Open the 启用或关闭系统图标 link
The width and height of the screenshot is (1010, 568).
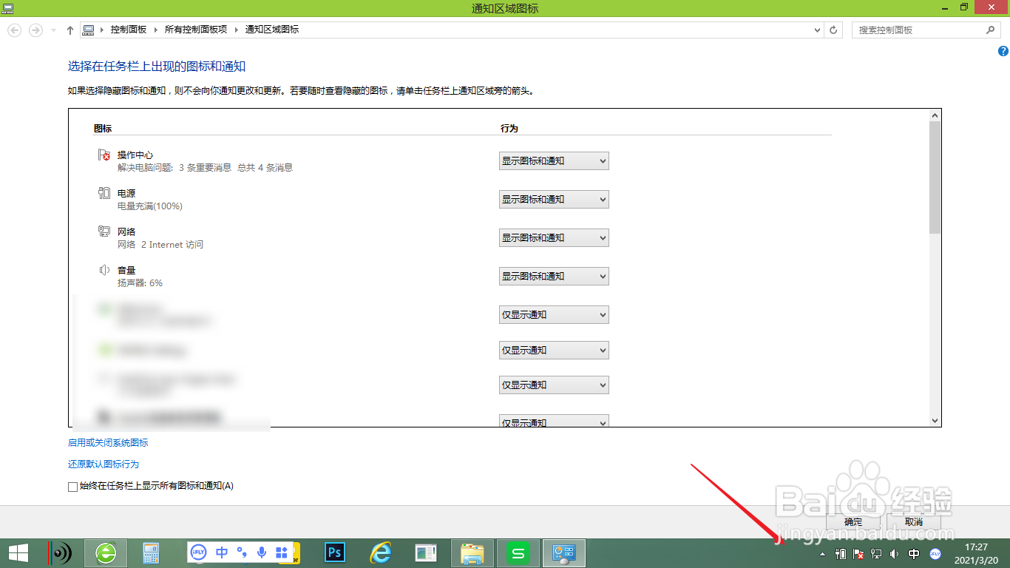coord(108,442)
